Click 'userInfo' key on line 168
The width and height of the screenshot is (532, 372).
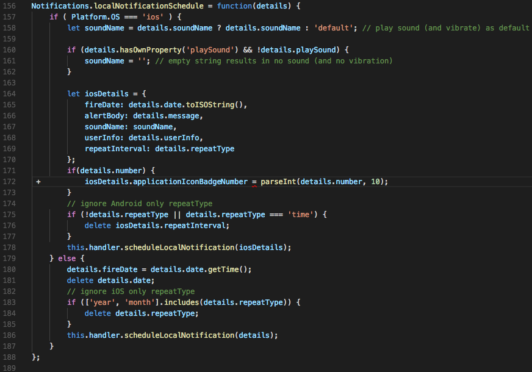coord(102,138)
